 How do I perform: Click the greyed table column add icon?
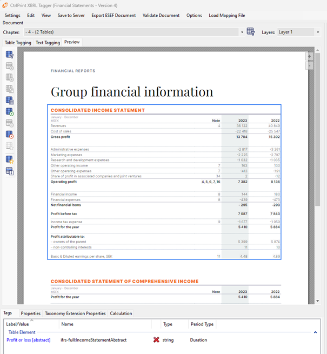[x=10, y=77]
